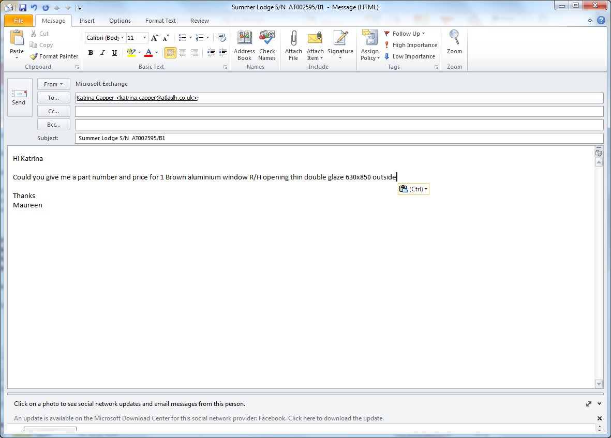Open the font size 11 dropdown

(144, 38)
